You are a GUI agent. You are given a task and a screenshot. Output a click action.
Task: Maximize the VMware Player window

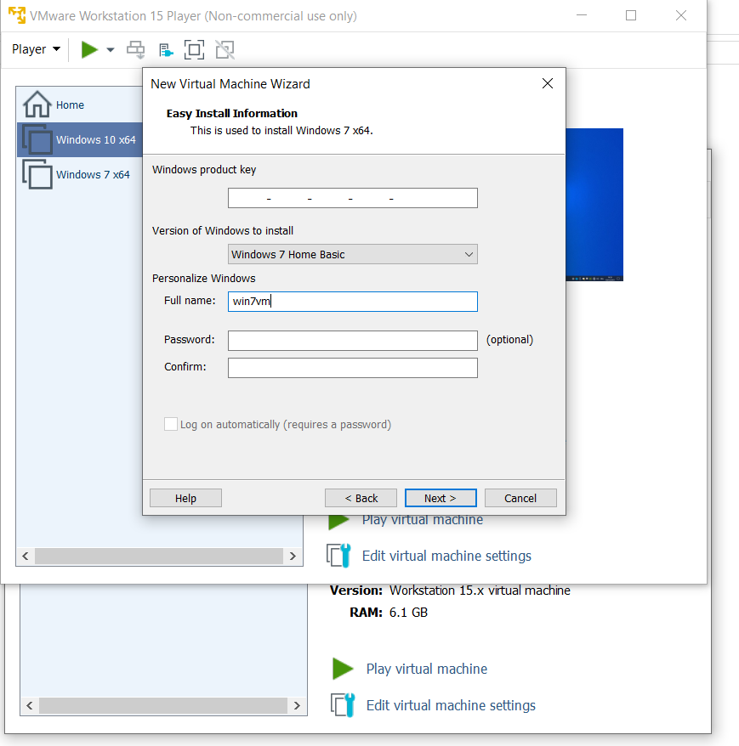631,15
